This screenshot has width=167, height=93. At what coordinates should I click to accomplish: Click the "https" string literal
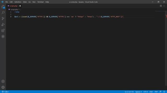(81, 17)
